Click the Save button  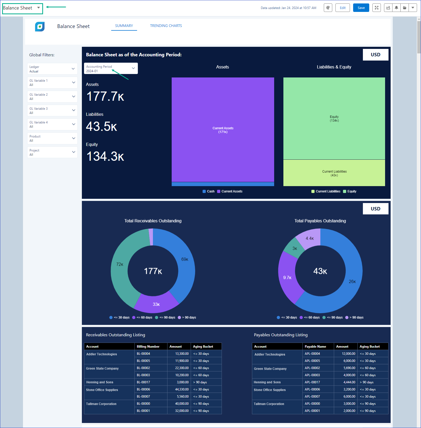point(361,8)
